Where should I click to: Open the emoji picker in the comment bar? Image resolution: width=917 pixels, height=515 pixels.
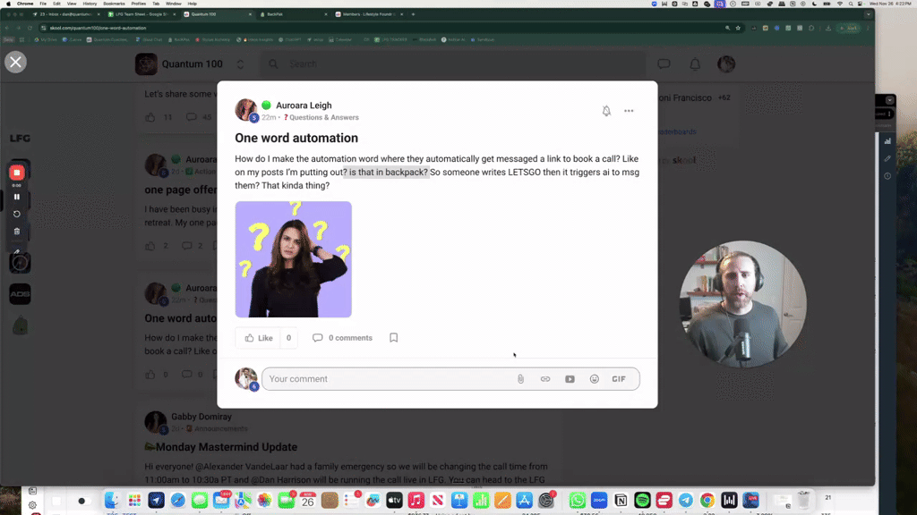click(595, 378)
